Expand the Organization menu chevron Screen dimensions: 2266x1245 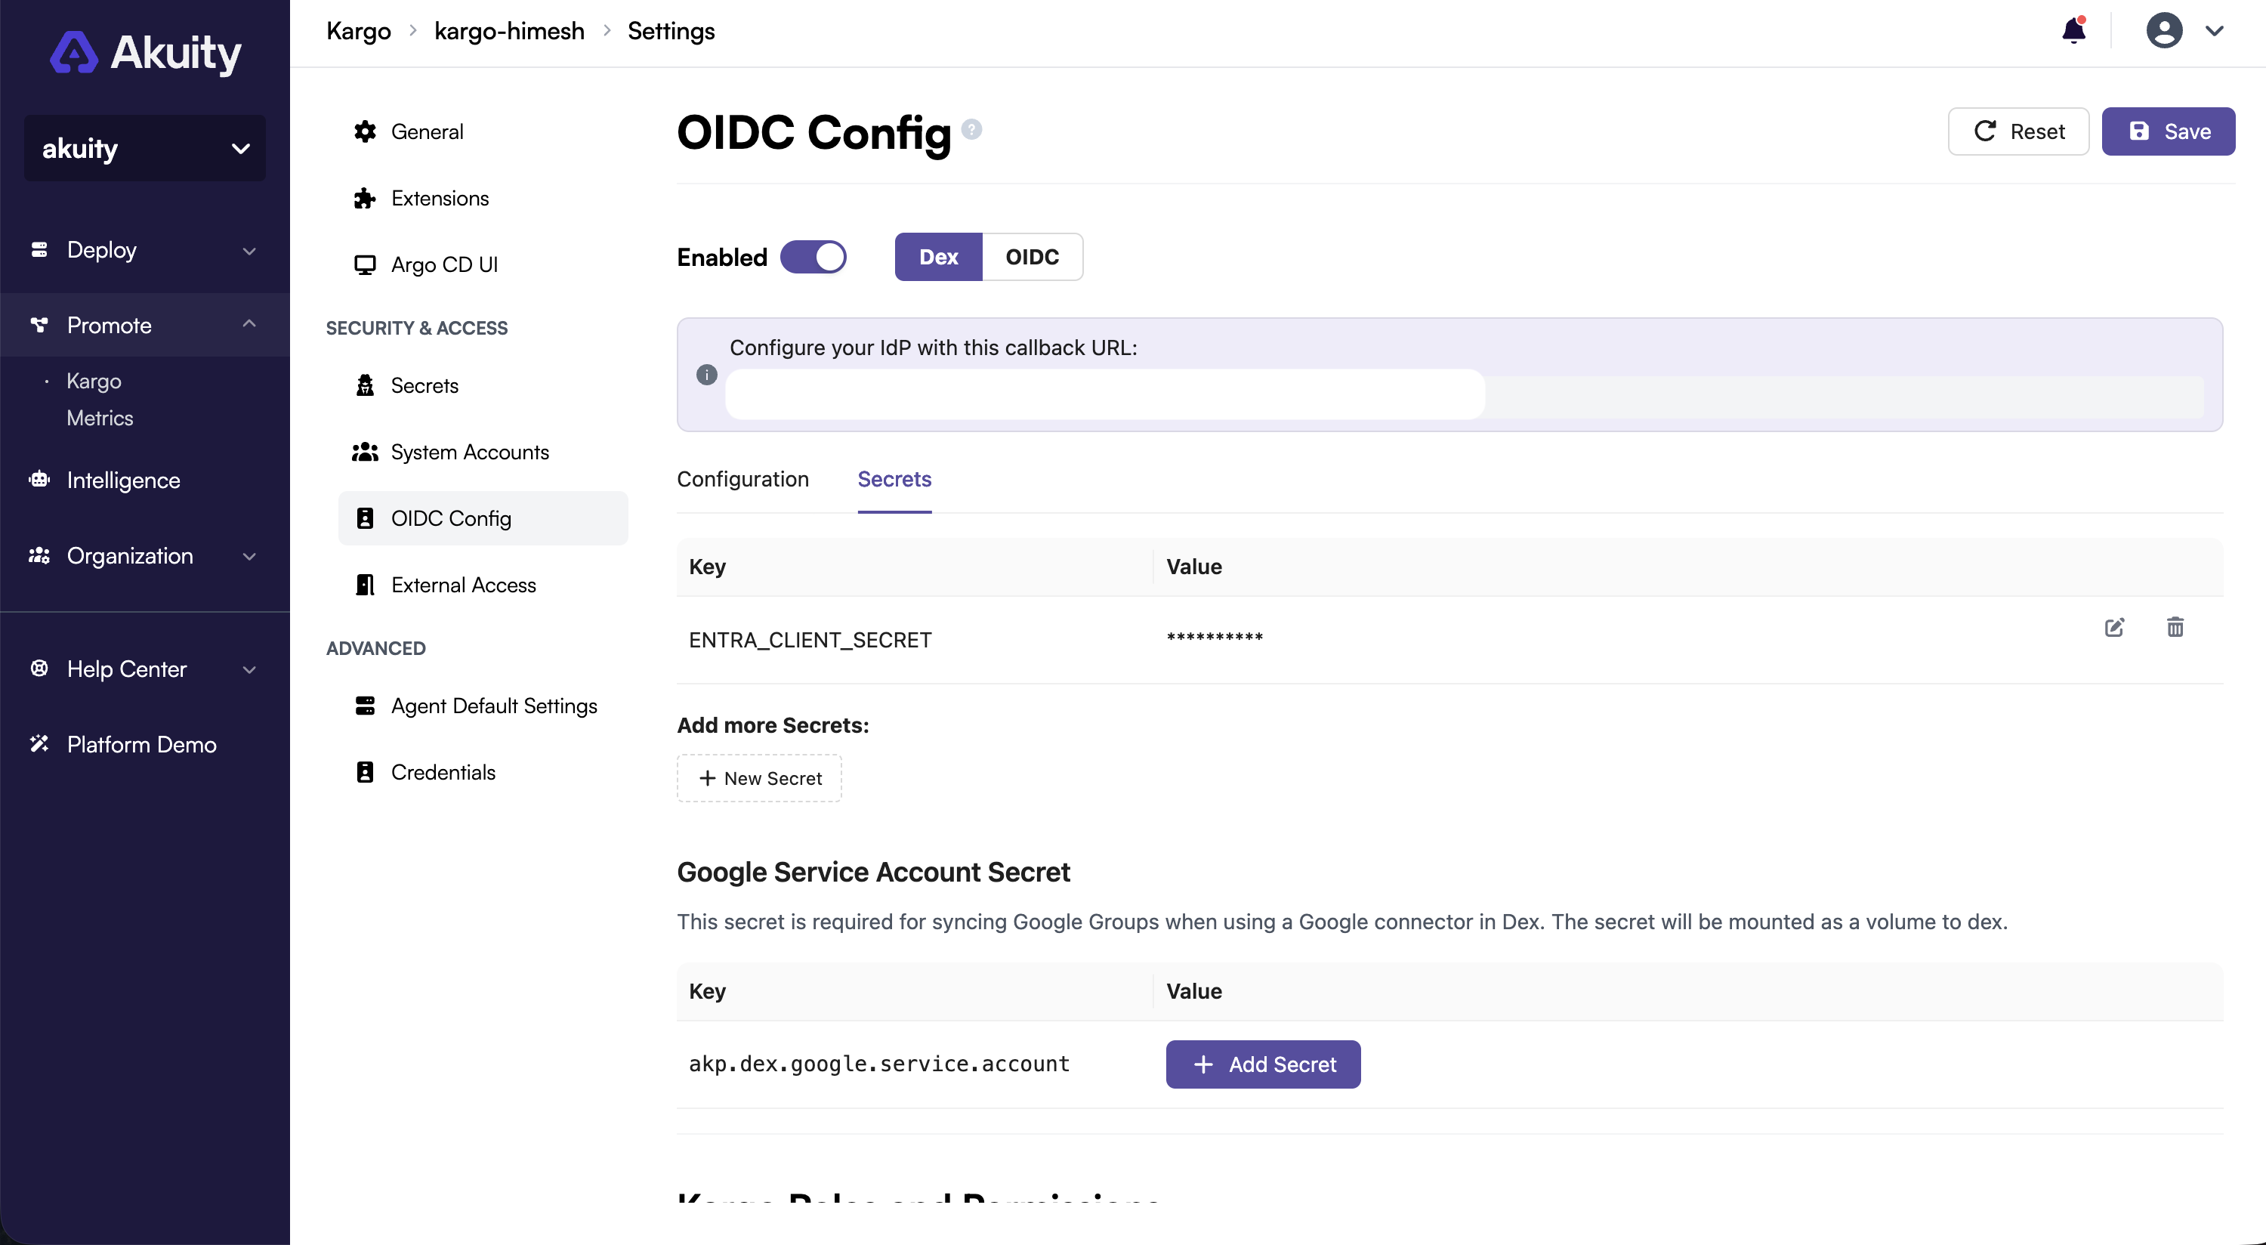point(249,556)
